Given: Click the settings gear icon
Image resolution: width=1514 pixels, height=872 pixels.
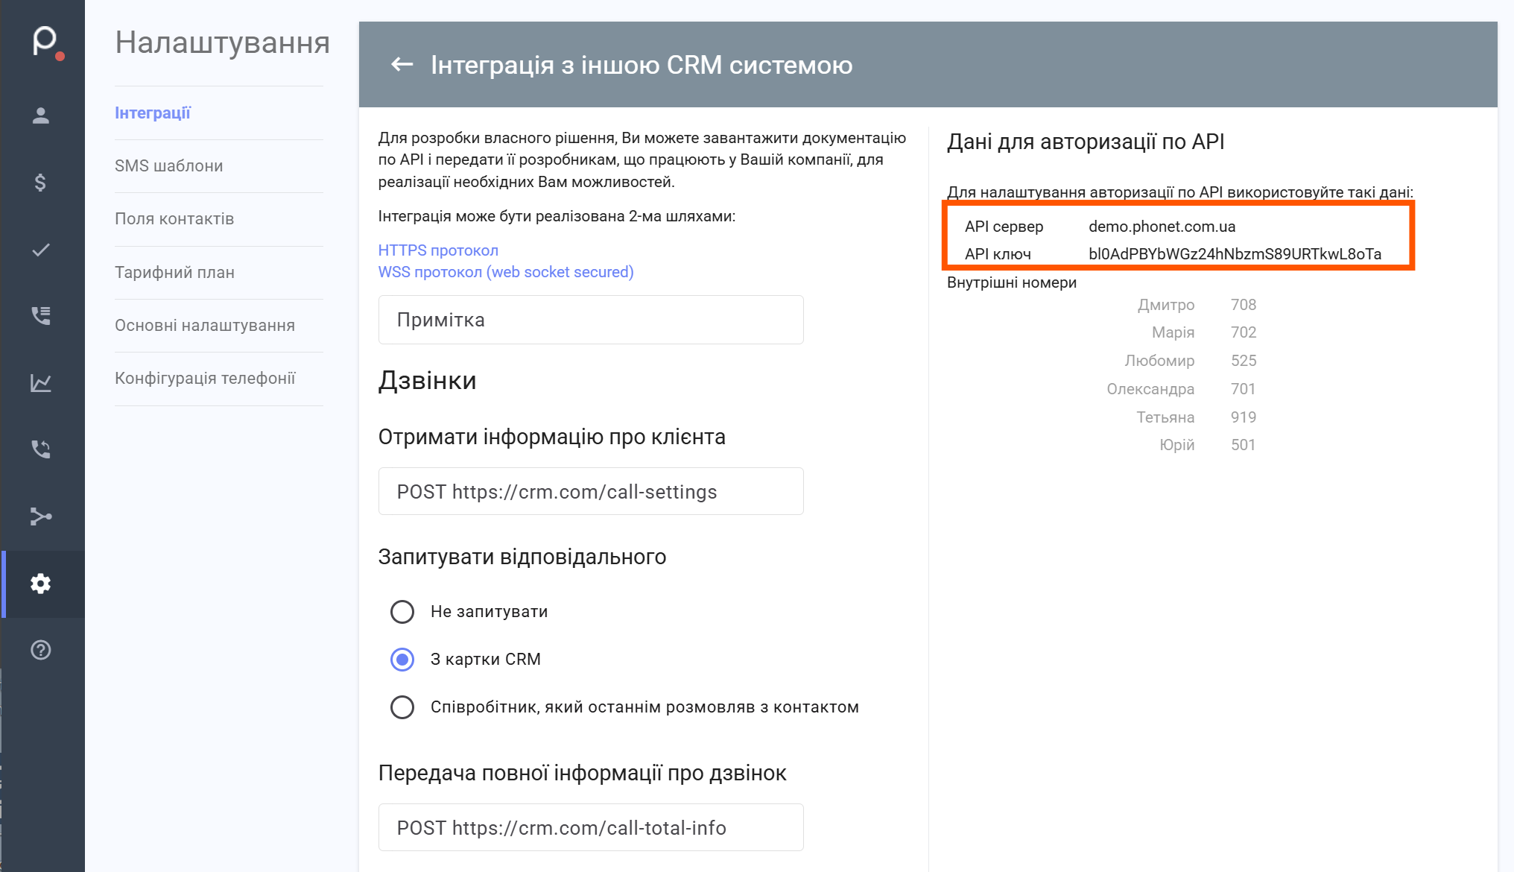Looking at the screenshot, I should [41, 584].
